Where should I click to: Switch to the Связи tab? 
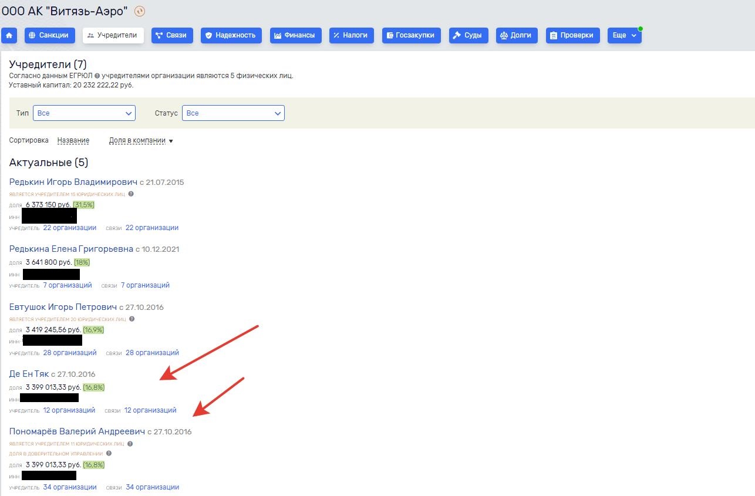[x=172, y=35]
